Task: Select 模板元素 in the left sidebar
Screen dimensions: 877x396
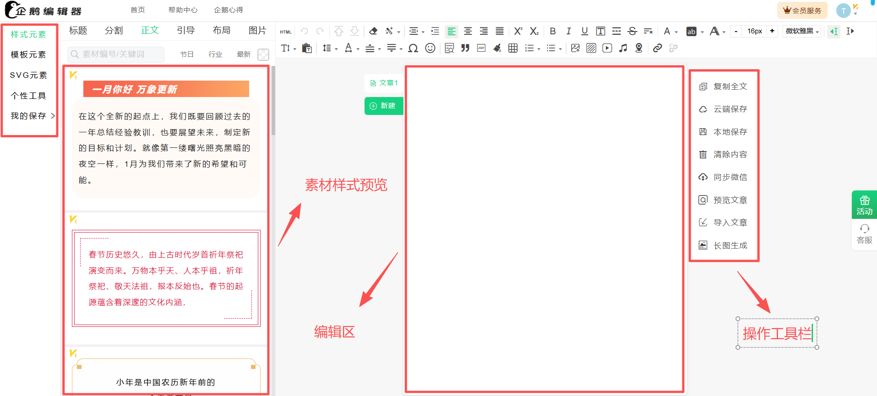Action: (28, 54)
